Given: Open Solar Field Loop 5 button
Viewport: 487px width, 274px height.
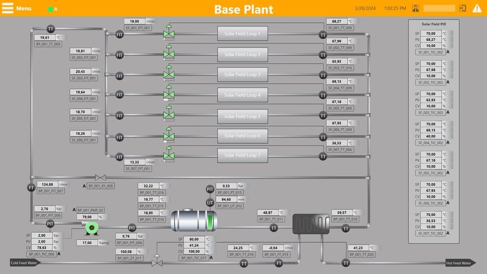Looking at the screenshot, I should pyautogui.click(x=242, y=116).
